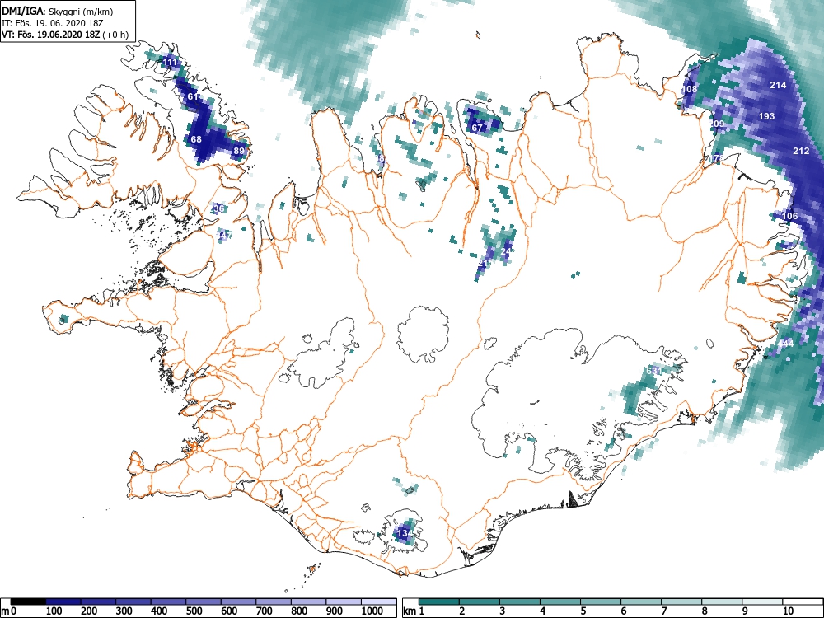Click the 47 visibility value
The width and height of the screenshot is (824, 618).
point(225,235)
